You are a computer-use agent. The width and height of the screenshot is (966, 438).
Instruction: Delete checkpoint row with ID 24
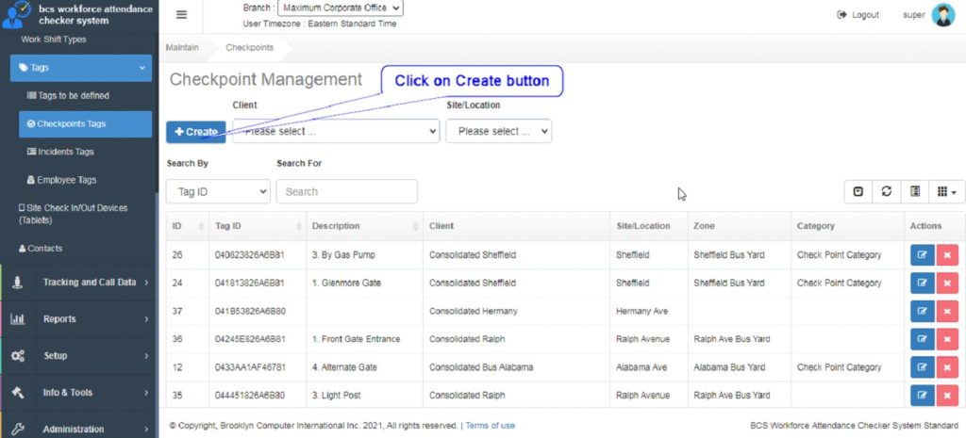tap(946, 284)
